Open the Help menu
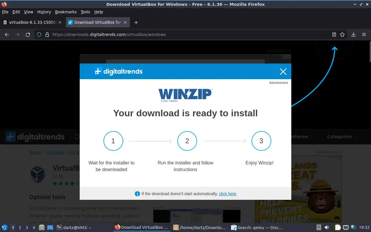The width and height of the screenshot is (371, 232). [x=99, y=12]
